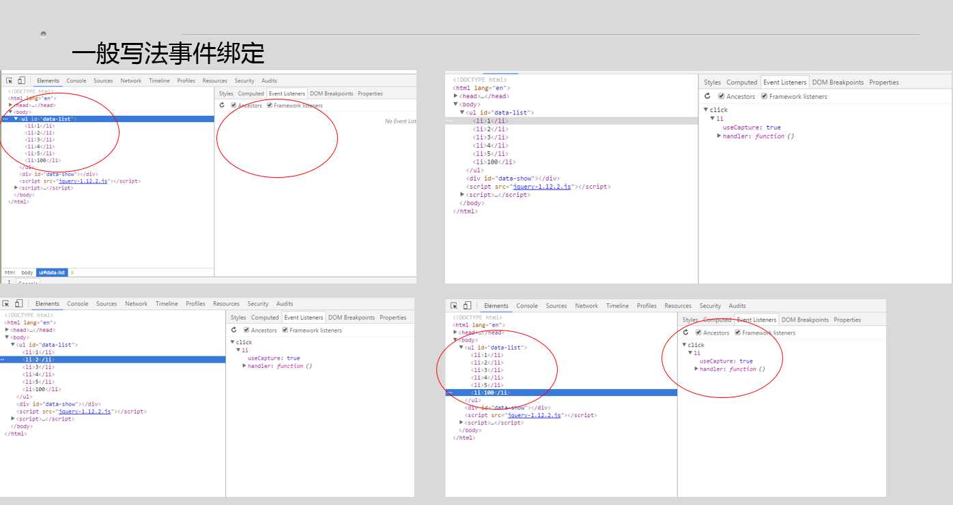Expand handler: function () where li 1 is highlighted
Screen dimensions: 953x505
pyautogui.click(x=720, y=136)
